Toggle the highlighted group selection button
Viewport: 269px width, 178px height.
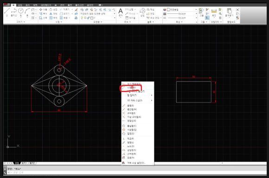tap(207, 18)
